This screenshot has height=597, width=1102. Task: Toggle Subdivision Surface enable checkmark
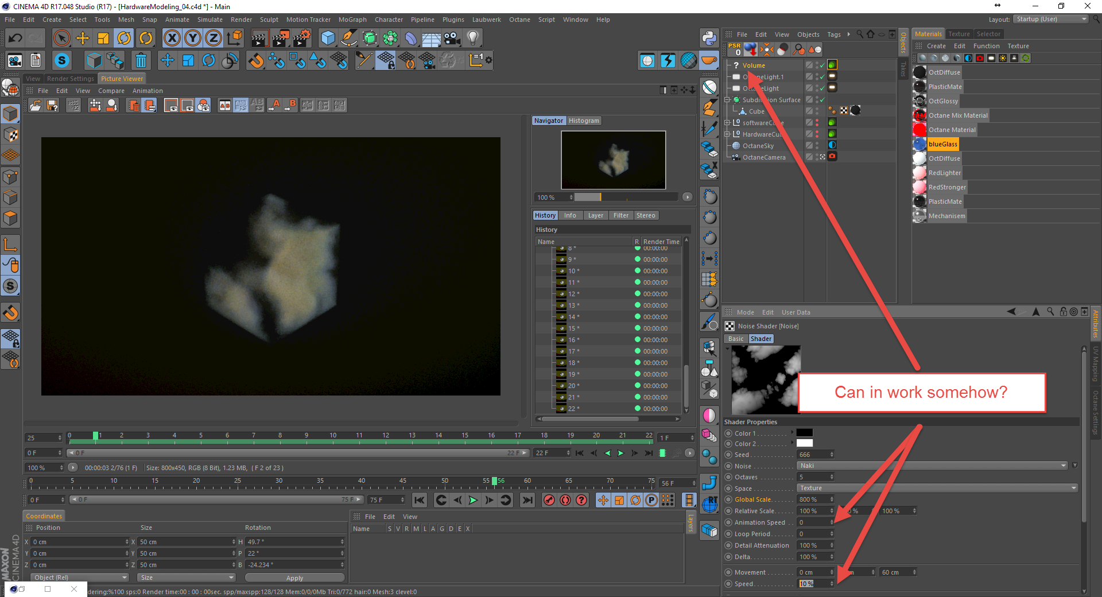coord(822,100)
